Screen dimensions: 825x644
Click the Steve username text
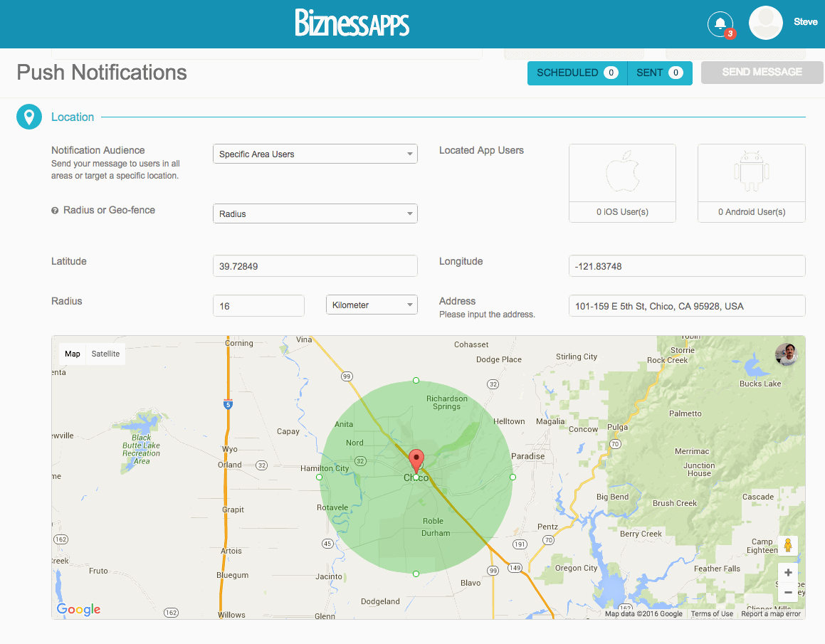806,21
